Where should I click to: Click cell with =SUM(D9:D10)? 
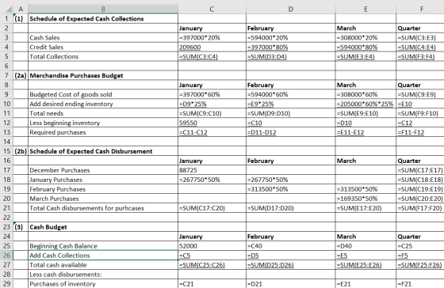pyautogui.click(x=291, y=113)
